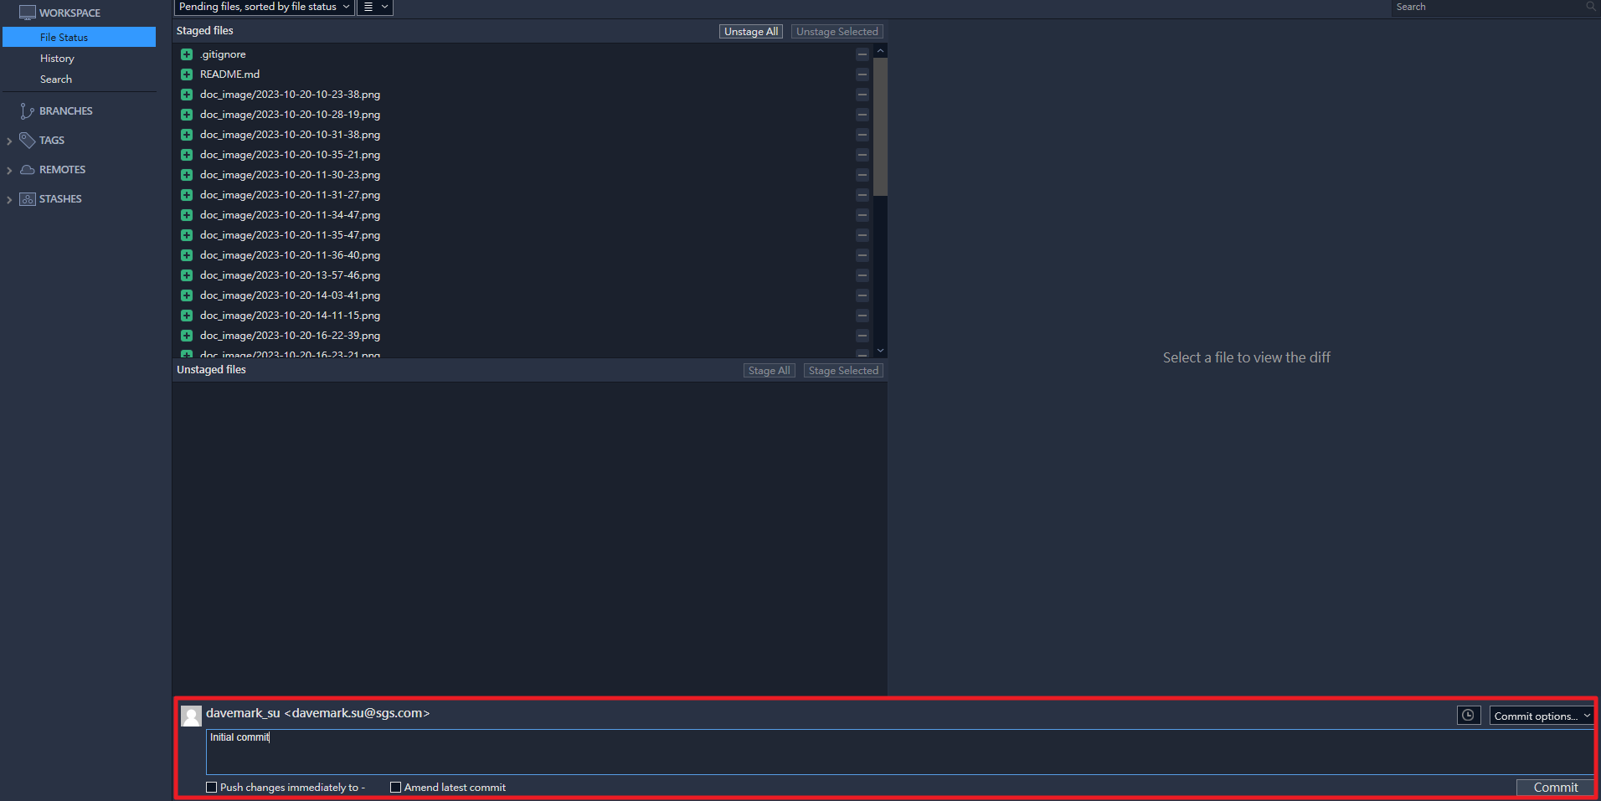
Task: Click the user avatar next to davemark_su
Action: 191,716
